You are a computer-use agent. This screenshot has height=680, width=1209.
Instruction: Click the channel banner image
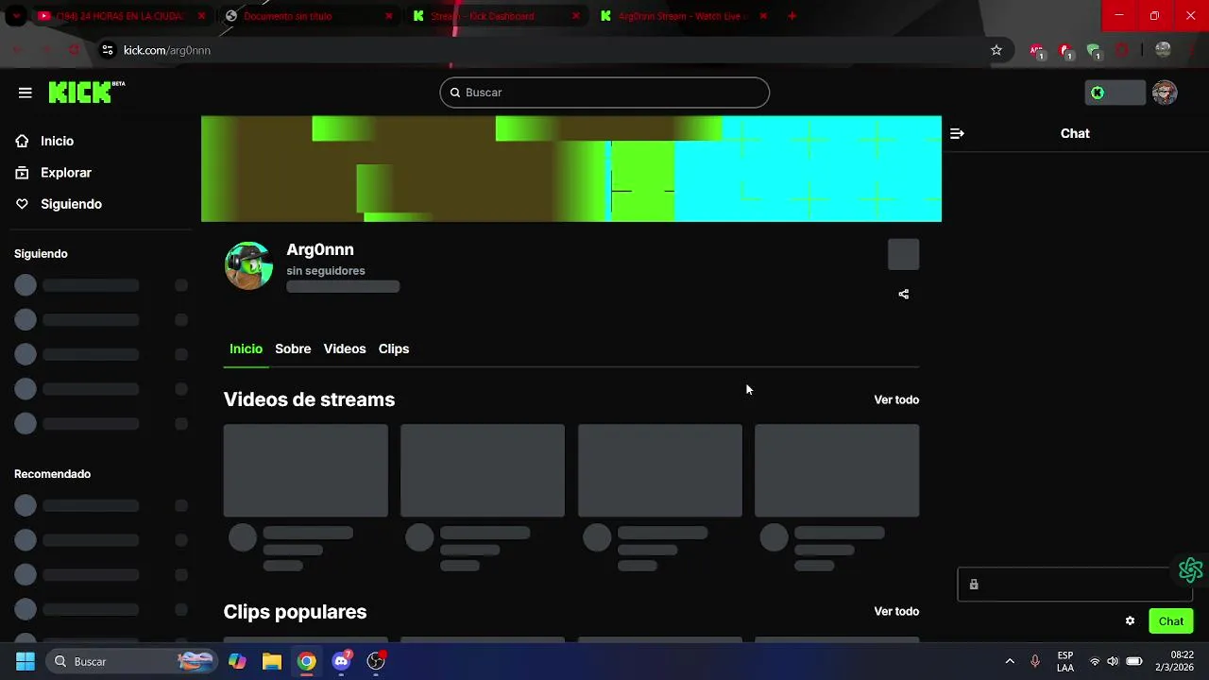click(x=571, y=169)
